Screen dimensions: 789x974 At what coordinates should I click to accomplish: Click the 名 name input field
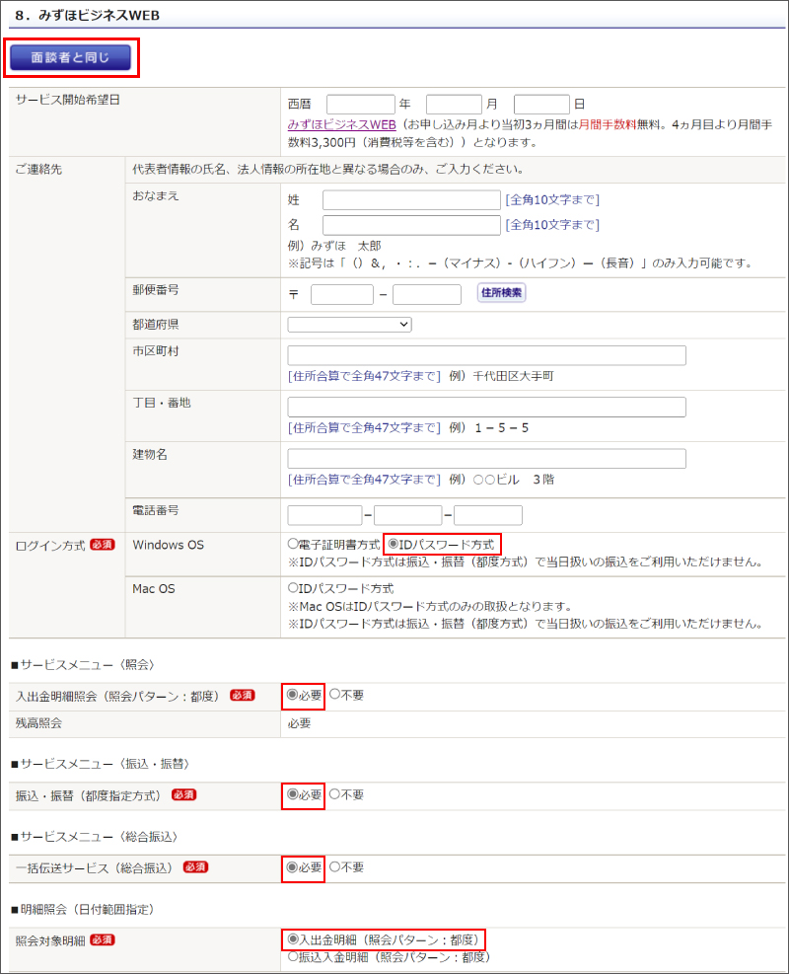pyautogui.click(x=411, y=225)
